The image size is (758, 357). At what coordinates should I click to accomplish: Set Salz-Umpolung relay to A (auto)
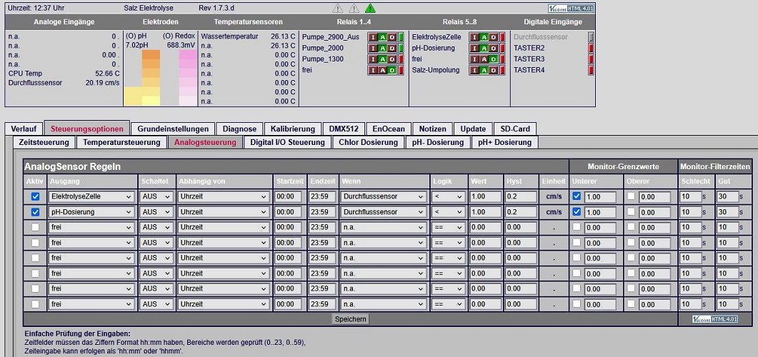tap(484, 70)
